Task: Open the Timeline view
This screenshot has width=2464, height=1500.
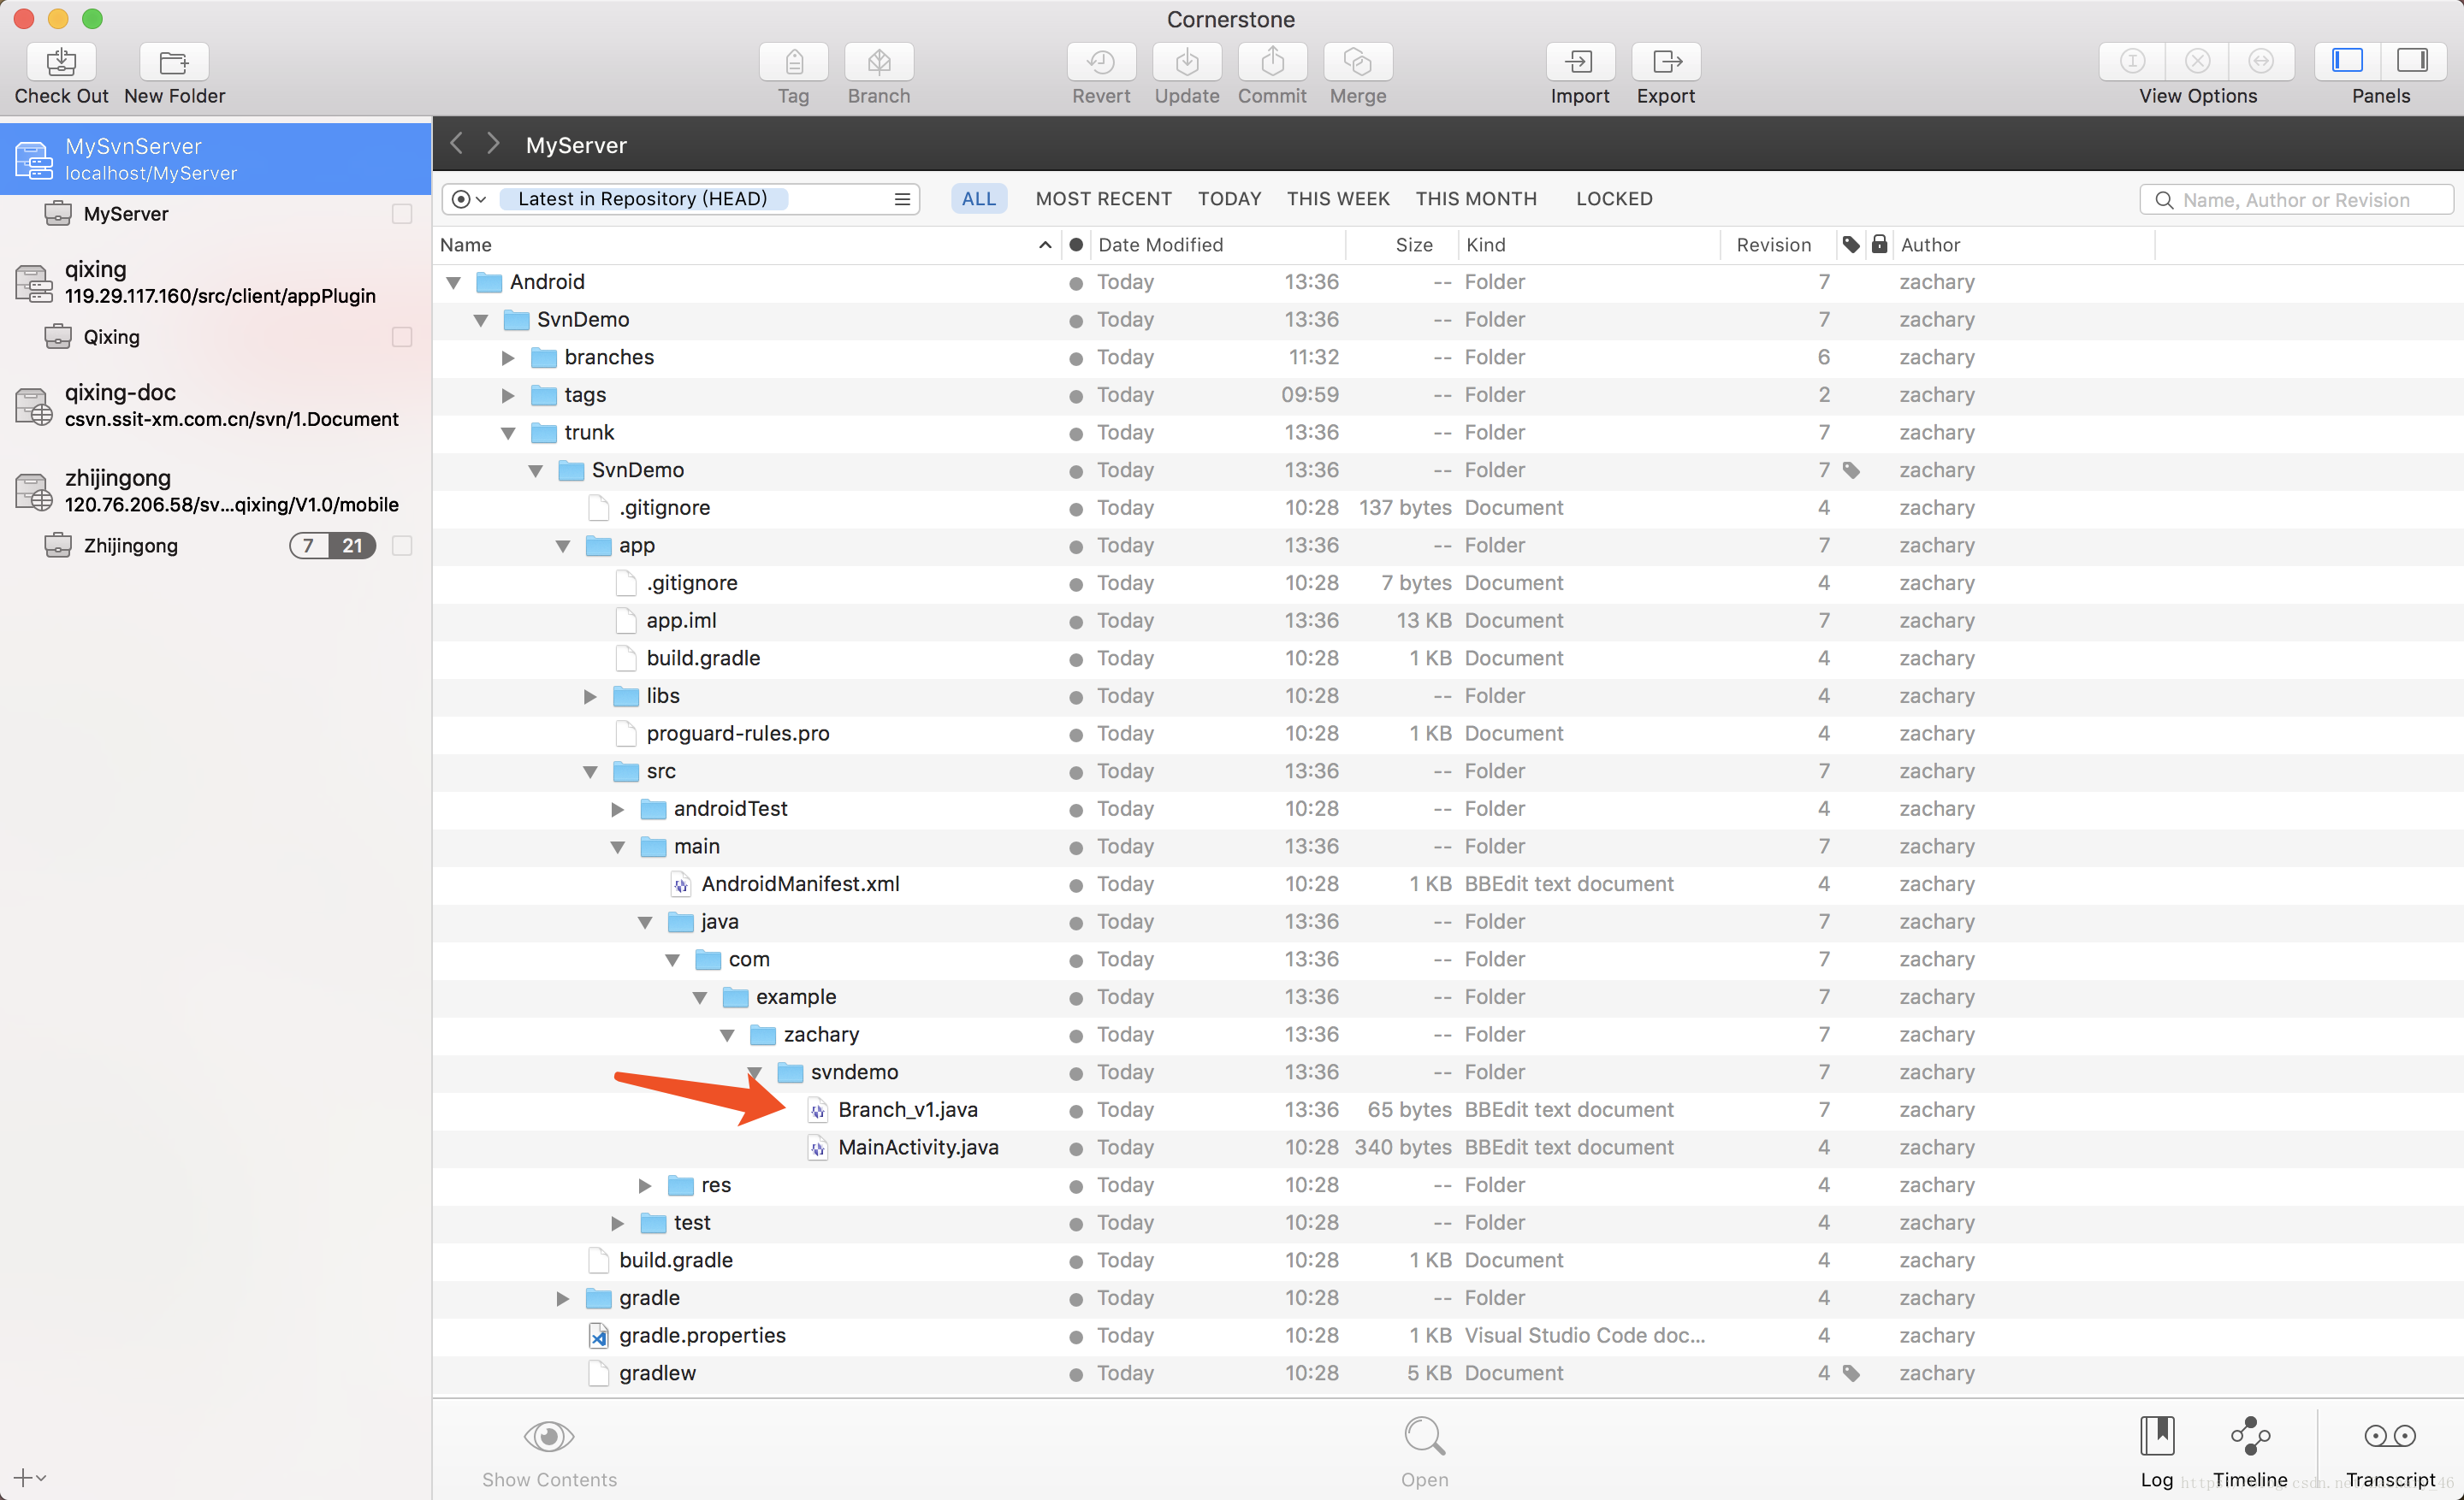Action: coord(2250,1451)
